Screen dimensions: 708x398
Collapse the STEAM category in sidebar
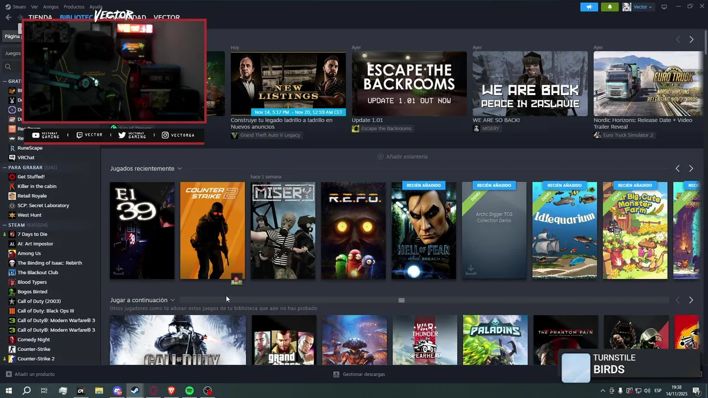pos(5,225)
